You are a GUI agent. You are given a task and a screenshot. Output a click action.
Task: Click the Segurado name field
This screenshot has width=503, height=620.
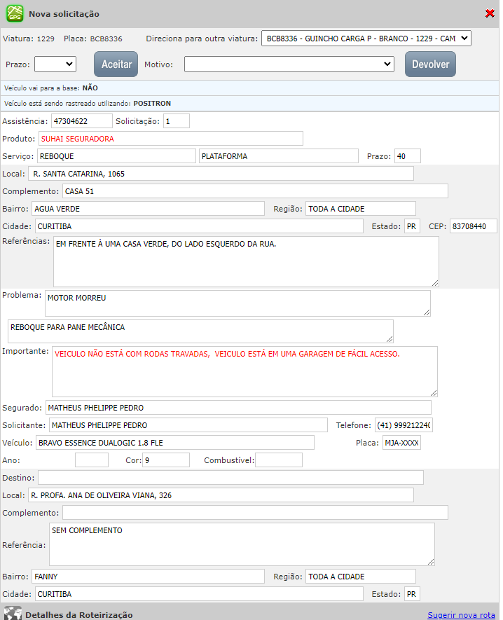coord(238,408)
